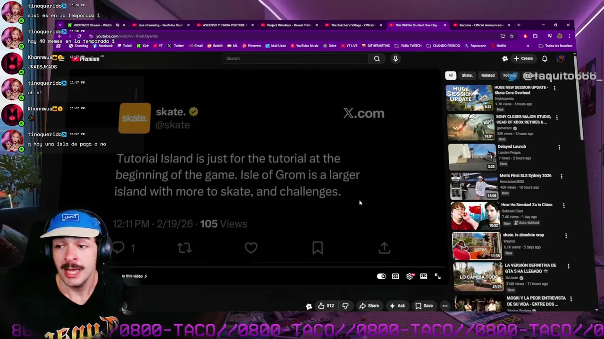Open the Reprocann bookmark

click(x=476, y=46)
